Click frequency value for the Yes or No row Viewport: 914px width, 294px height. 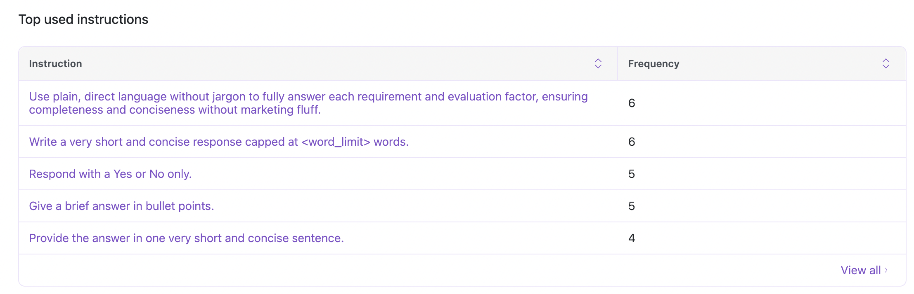631,174
